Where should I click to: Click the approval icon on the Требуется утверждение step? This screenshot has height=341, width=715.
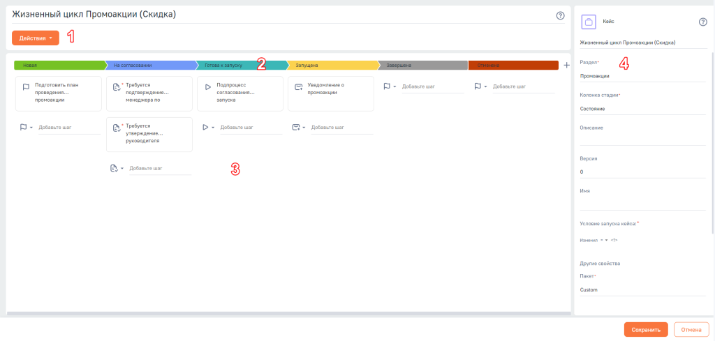tap(116, 128)
